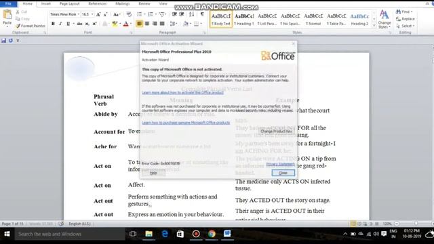Click Cut in the Clipboard group
Image resolution: width=434 pixels, height=244 pixels.
(x=22, y=12)
